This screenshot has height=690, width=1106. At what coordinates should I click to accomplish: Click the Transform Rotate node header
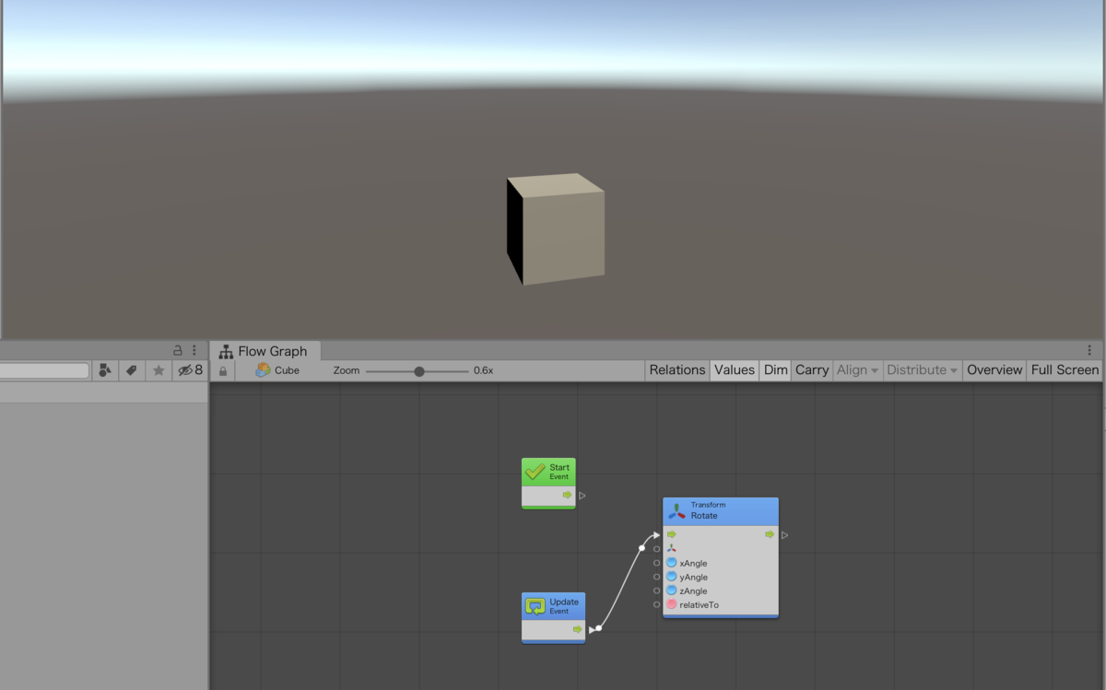tap(721, 510)
